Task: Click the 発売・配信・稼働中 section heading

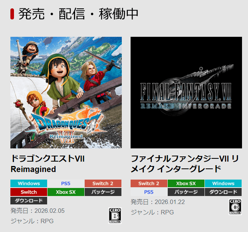Action: pos(78,14)
